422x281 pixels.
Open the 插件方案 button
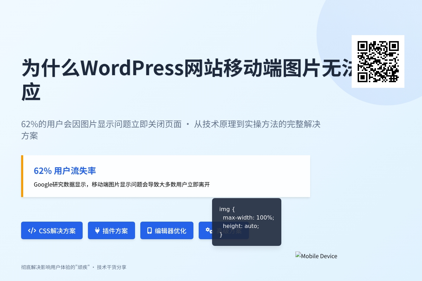(x=111, y=230)
